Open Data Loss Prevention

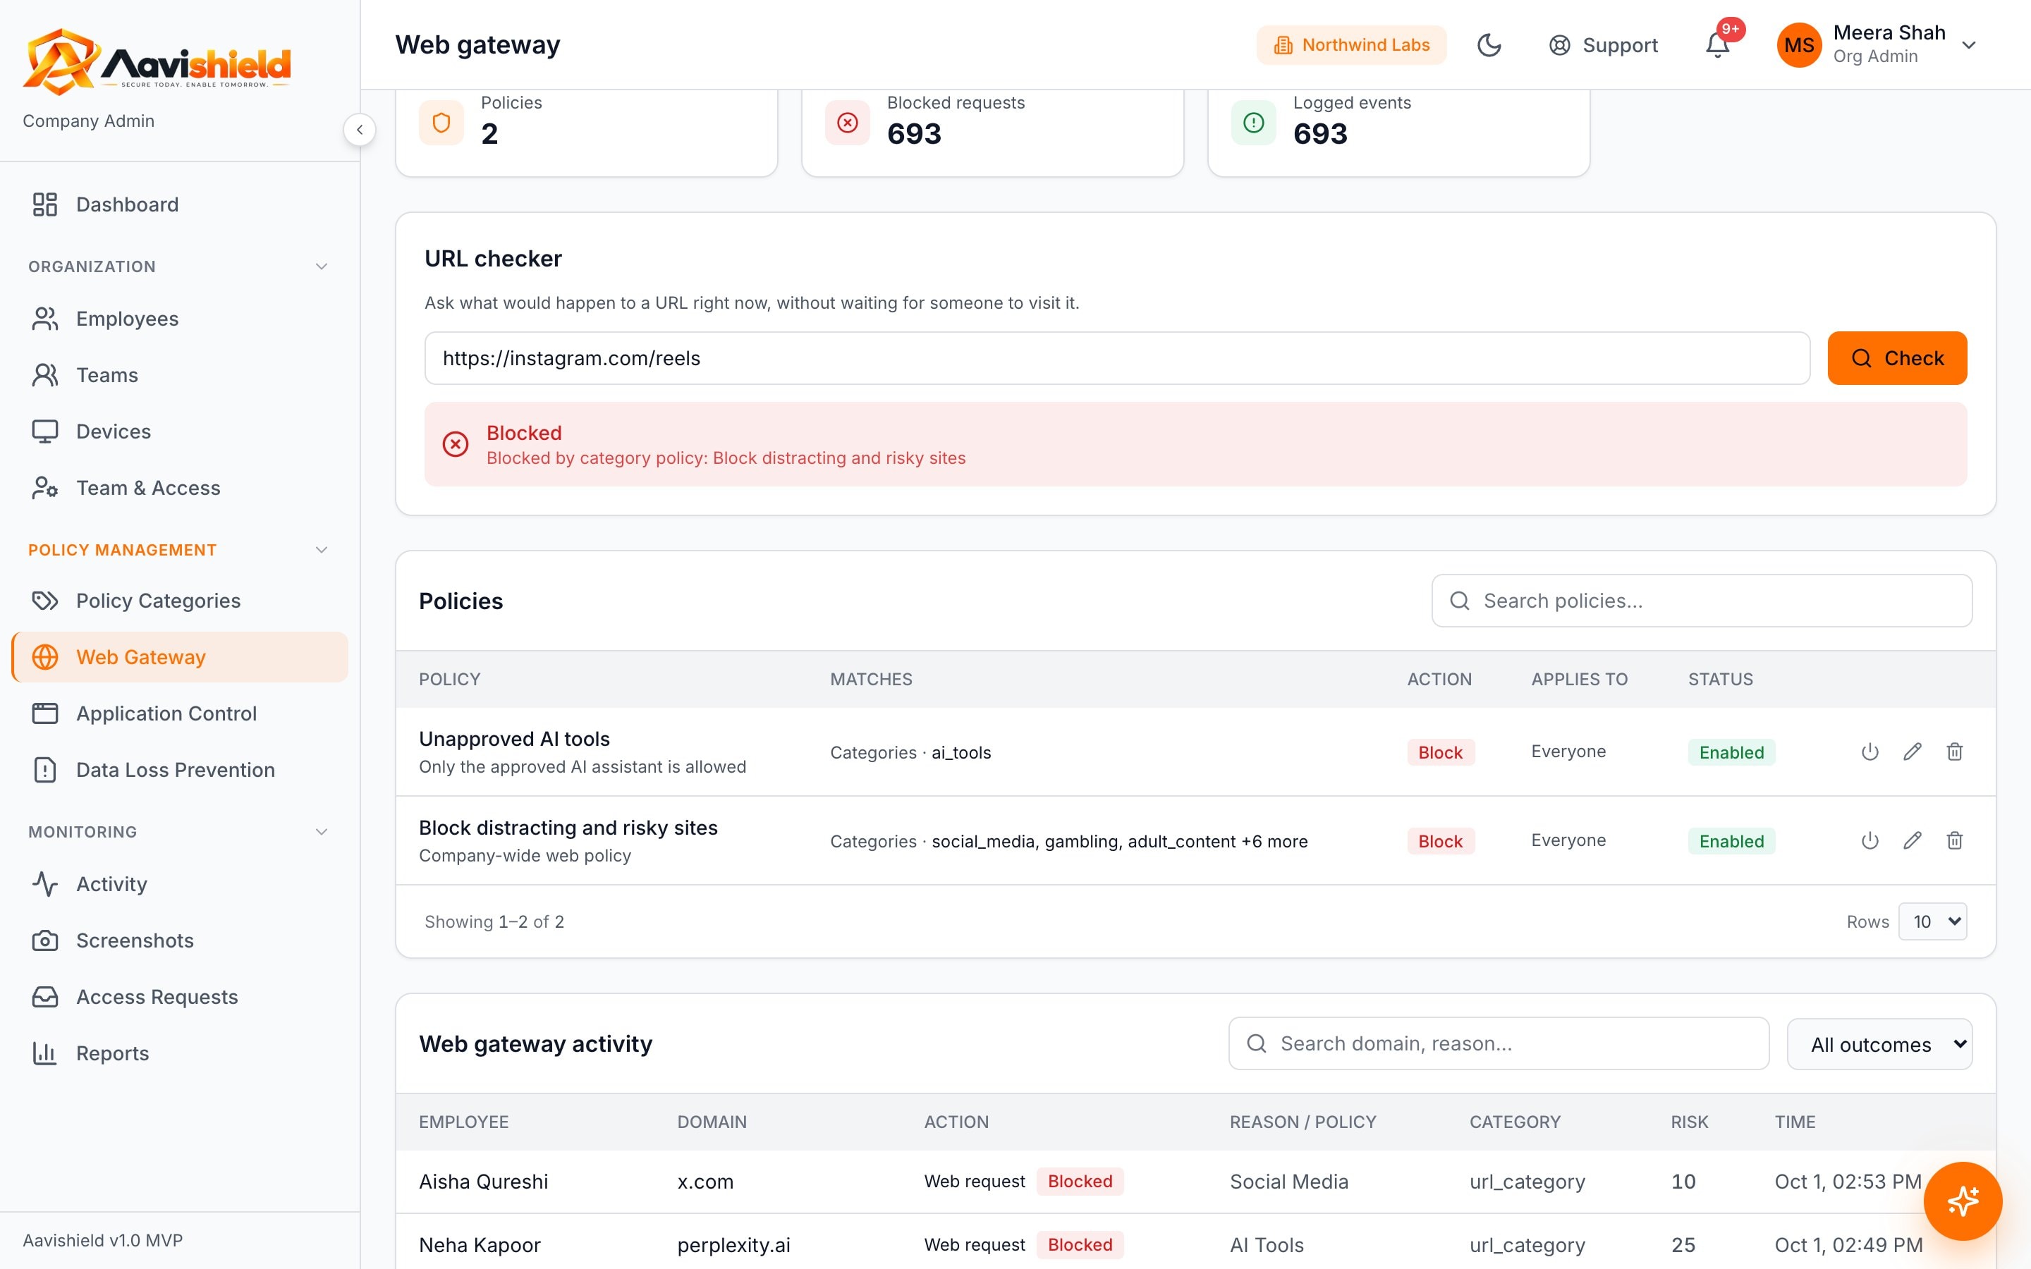[180, 770]
